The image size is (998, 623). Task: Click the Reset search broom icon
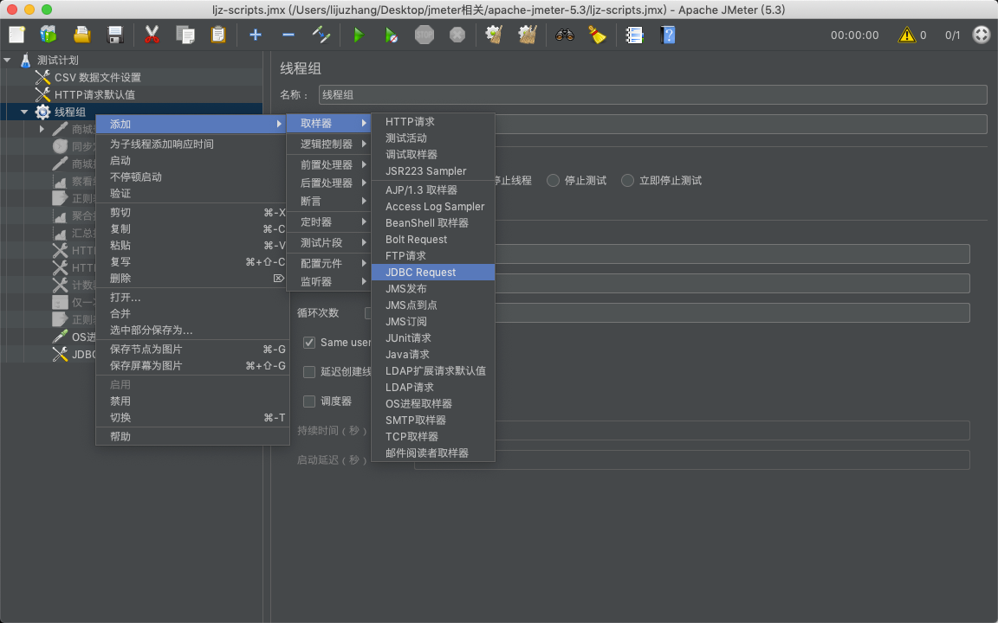pyautogui.click(x=597, y=35)
